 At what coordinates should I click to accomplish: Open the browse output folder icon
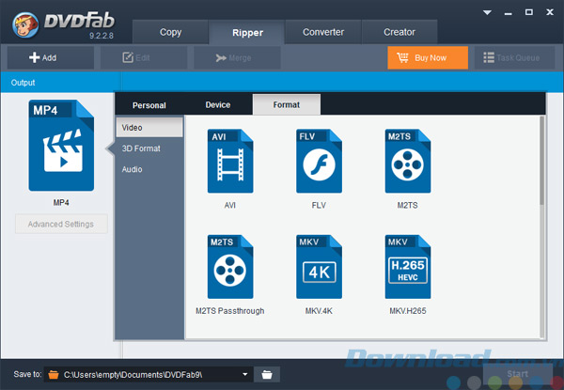pyautogui.click(x=267, y=375)
